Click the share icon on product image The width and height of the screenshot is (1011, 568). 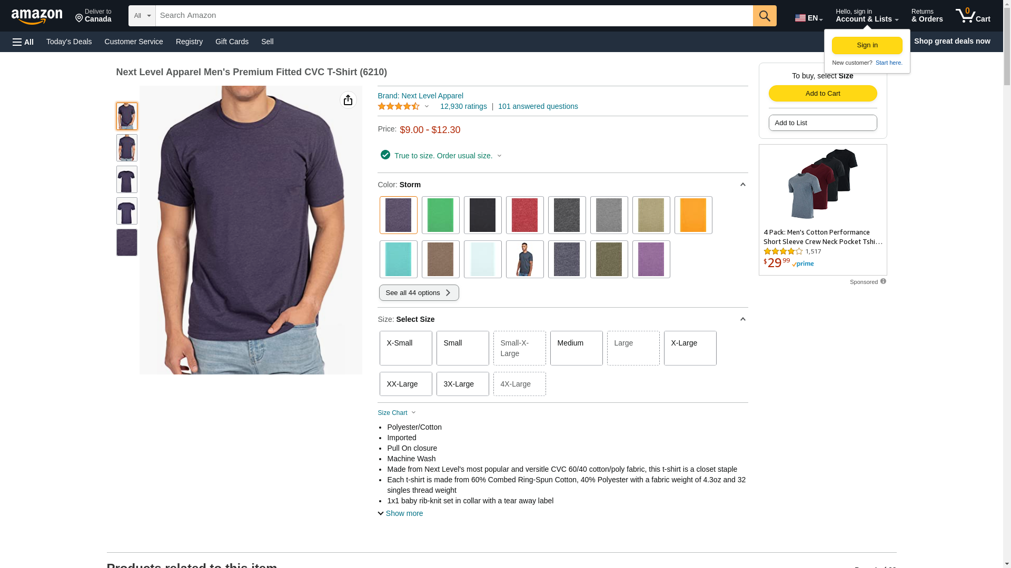(348, 100)
